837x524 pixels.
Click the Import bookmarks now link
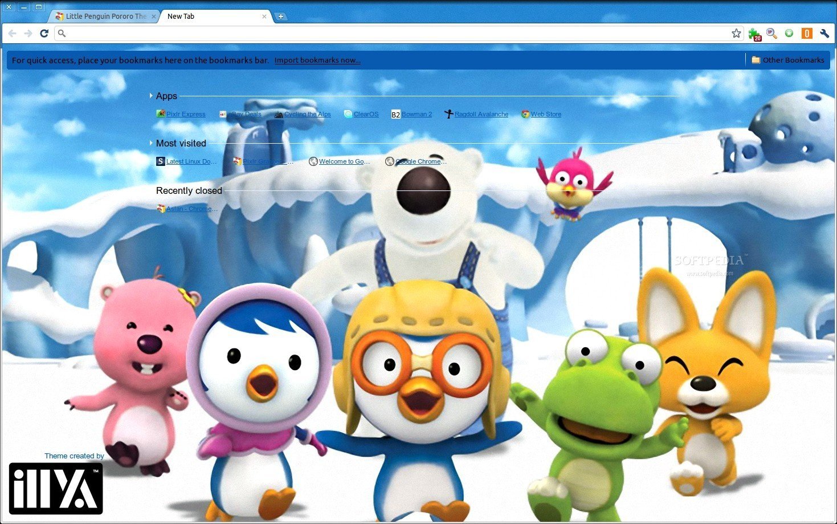317,60
